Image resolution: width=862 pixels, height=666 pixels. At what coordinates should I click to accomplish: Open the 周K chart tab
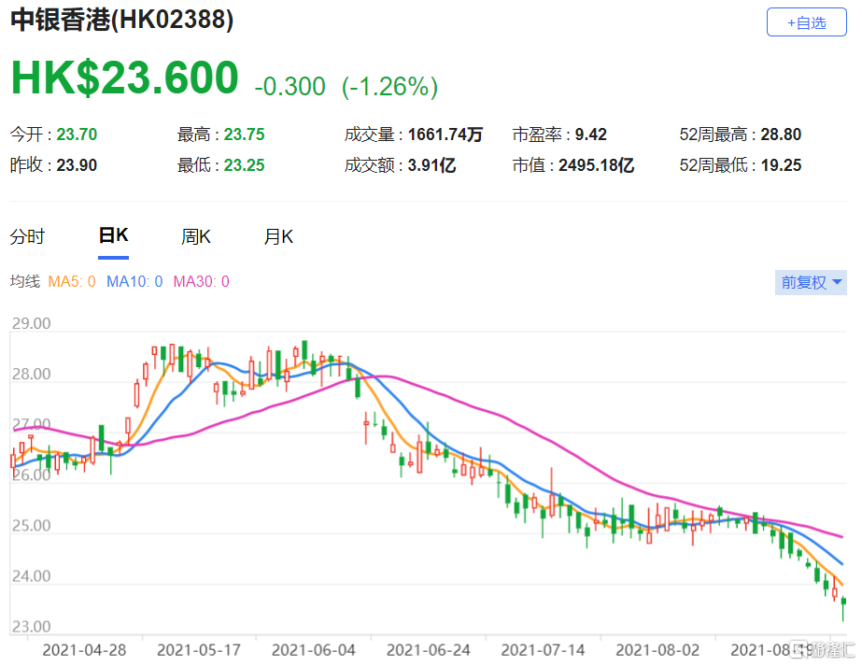click(x=196, y=237)
